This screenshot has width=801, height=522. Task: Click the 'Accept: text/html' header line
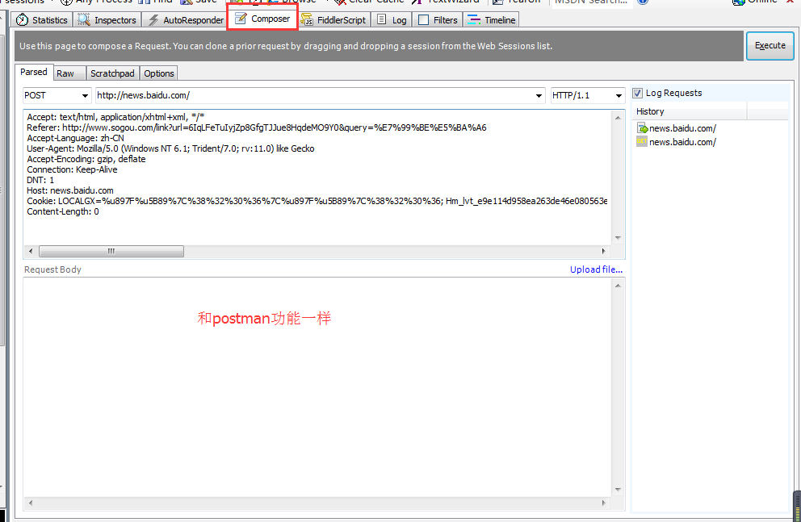pyautogui.click(x=115, y=117)
